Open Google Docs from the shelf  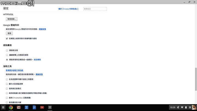pos(34,107)
